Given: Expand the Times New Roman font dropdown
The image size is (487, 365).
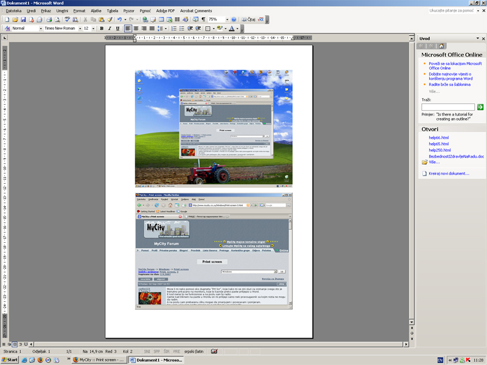Looking at the screenshot, I should [79, 29].
